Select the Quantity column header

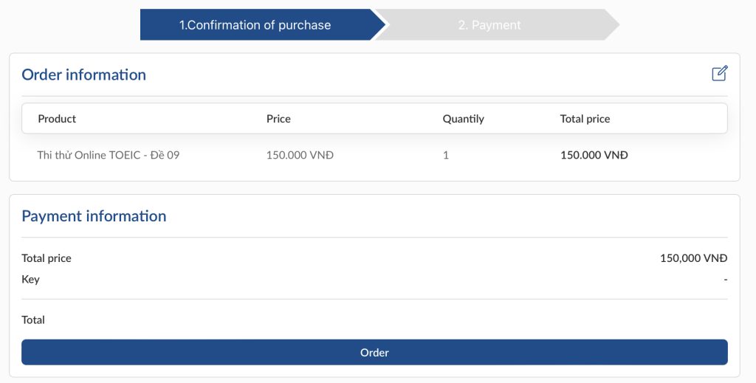coord(463,119)
